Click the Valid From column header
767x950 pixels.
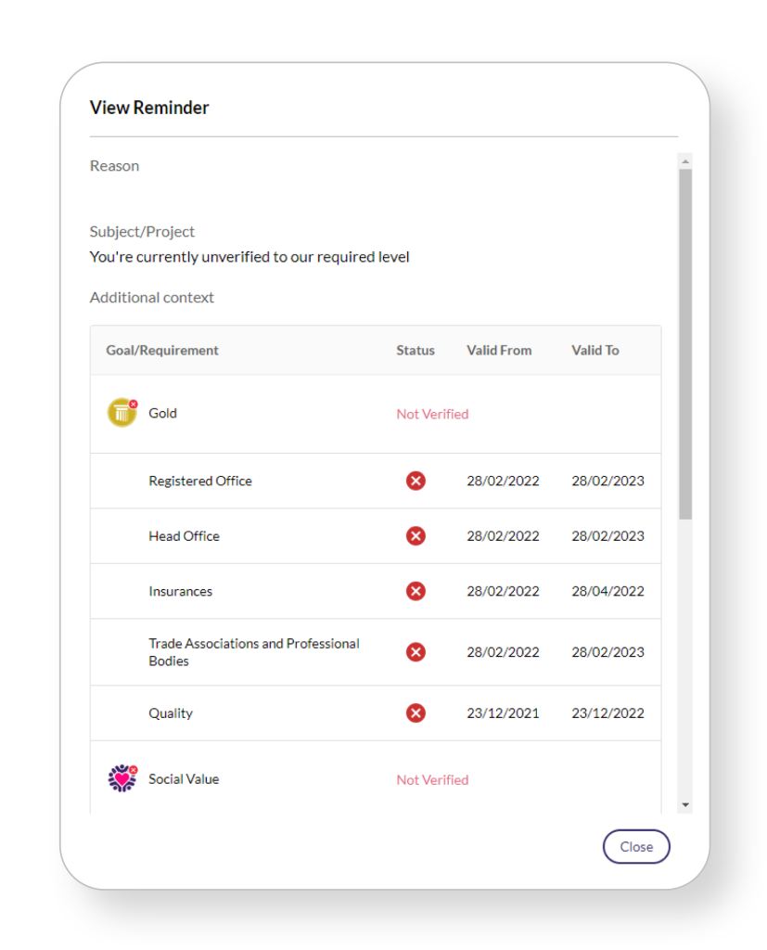(499, 351)
